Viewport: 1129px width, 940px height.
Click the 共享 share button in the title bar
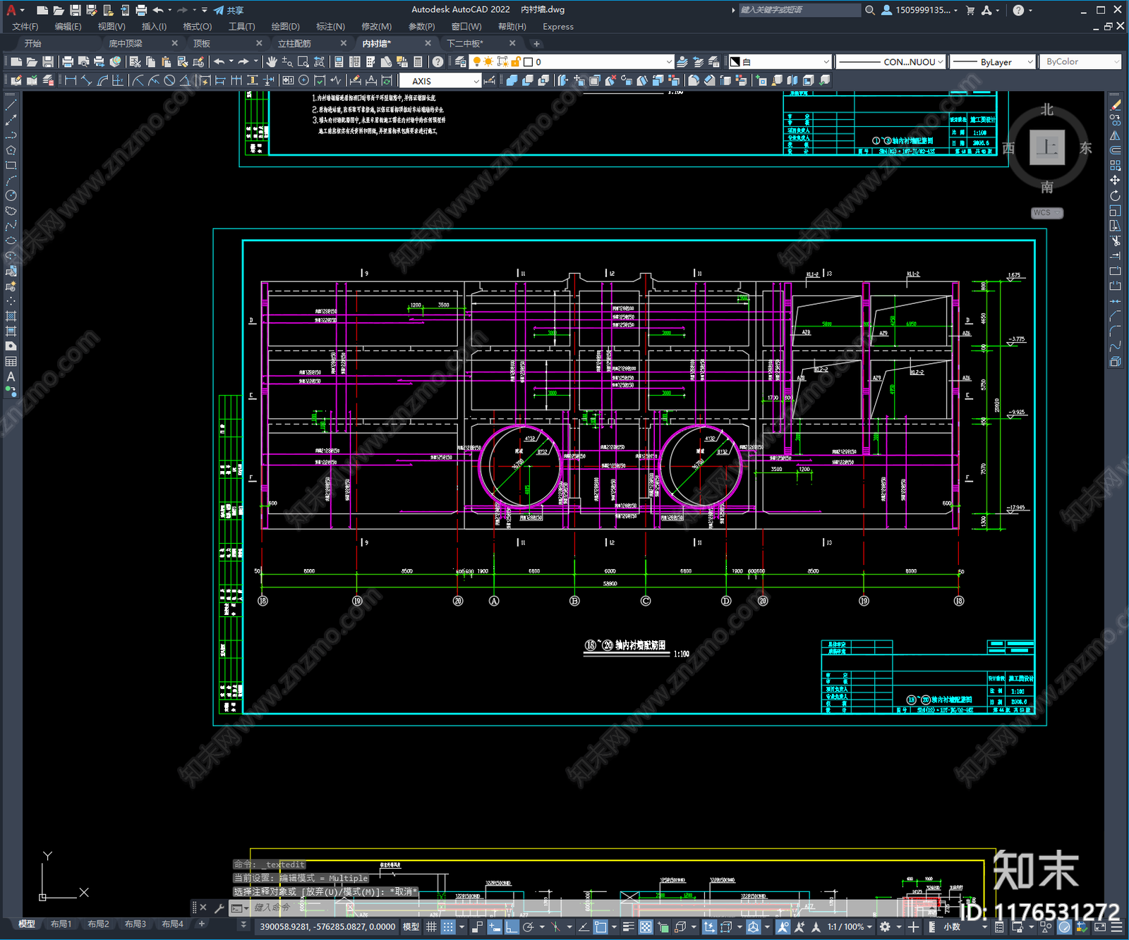(229, 10)
